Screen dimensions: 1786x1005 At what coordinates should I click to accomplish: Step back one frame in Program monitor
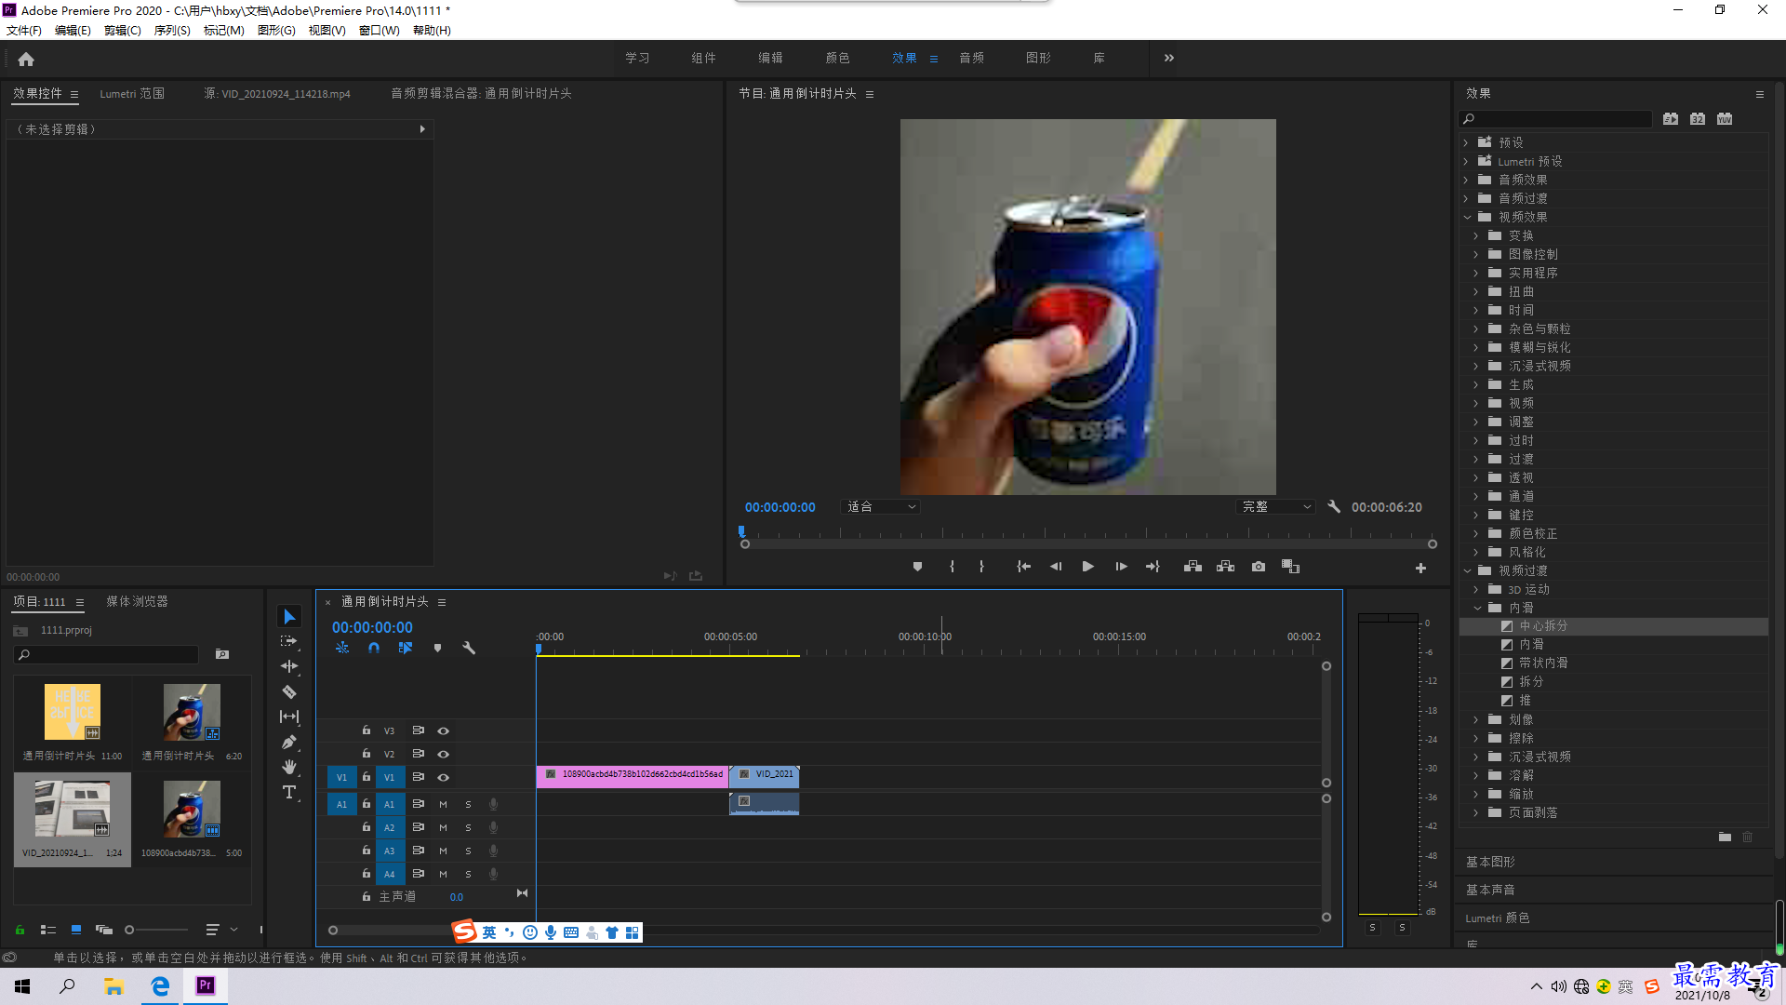coord(1055,567)
